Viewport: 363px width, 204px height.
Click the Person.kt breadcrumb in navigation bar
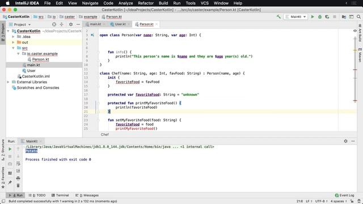(x=114, y=16)
